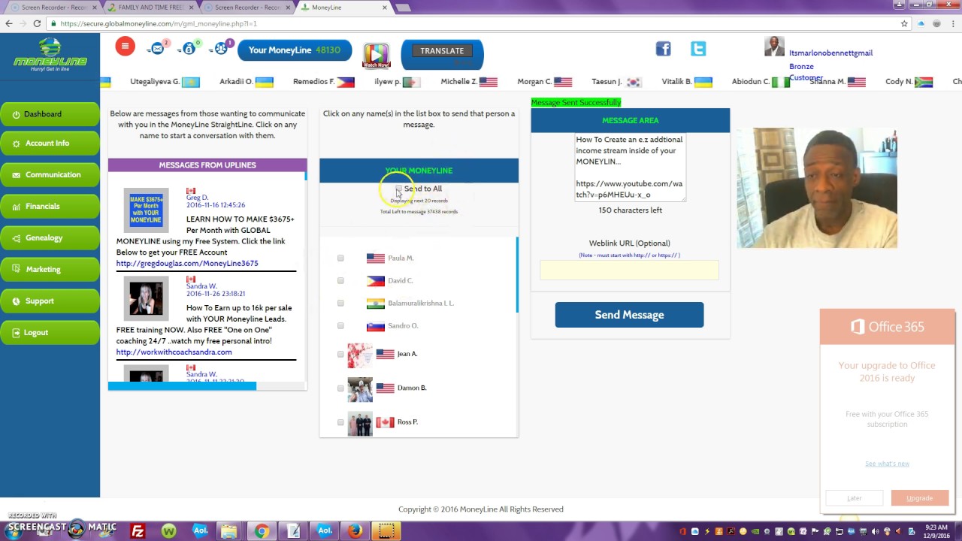The width and height of the screenshot is (962, 541).
Task: Click Later in Office 365 popup
Action: 855,498
